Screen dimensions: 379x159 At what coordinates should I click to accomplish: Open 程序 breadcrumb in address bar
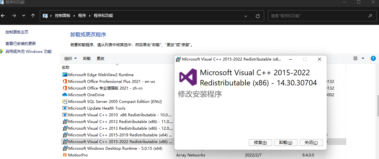82,16
